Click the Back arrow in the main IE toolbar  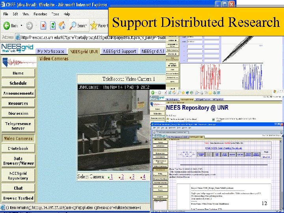click(x=7, y=26)
